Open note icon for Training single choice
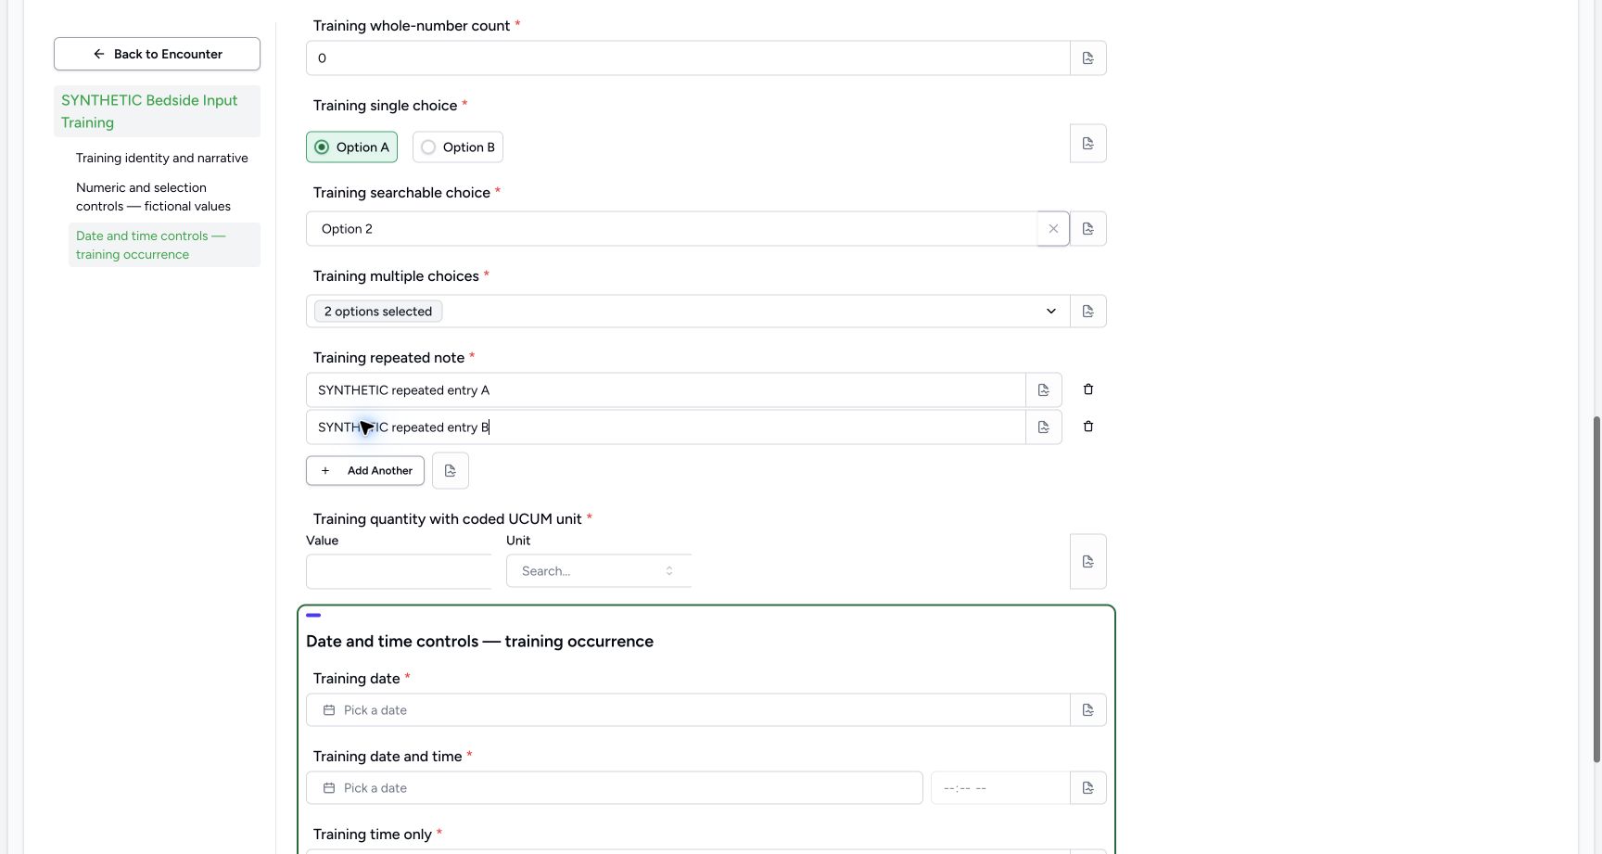 point(1088,144)
